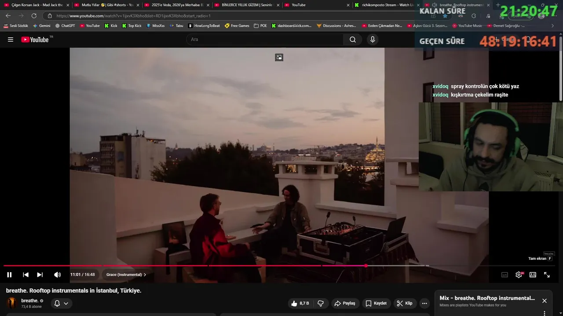Screen dimensions: 563x316
Task: Toggle theater mode view
Action: point(533,275)
